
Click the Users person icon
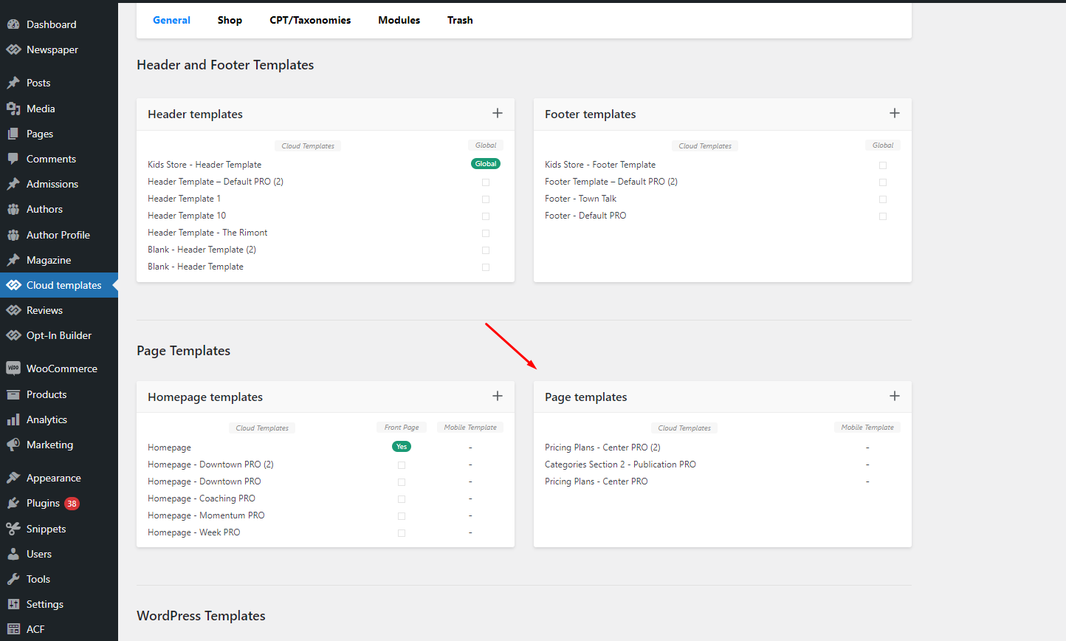13,554
